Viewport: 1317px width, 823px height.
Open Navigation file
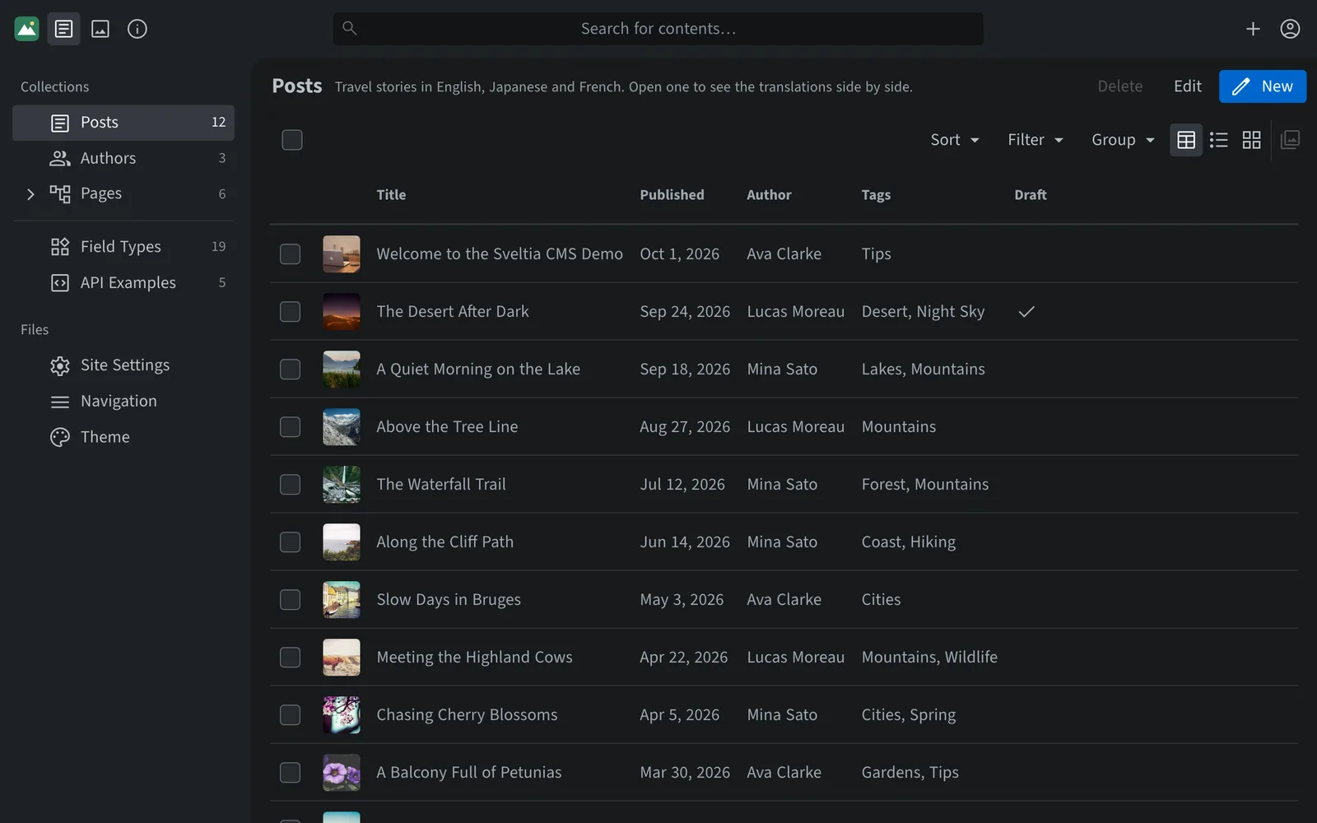click(123, 402)
